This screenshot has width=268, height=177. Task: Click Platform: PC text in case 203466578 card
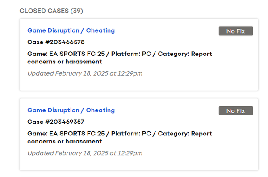[x=131, y=54]
